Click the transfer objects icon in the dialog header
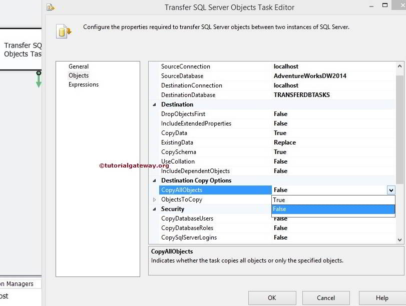This screenshot has height=306, width=406. pyautogui.click(x=63, y=30)
